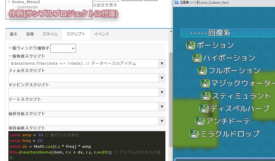Click the フィルタスクリプト input field
Viewport: 275px width, 161px height.
tap(83, 78)
